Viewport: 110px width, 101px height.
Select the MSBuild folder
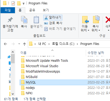(x=31, y=77)
